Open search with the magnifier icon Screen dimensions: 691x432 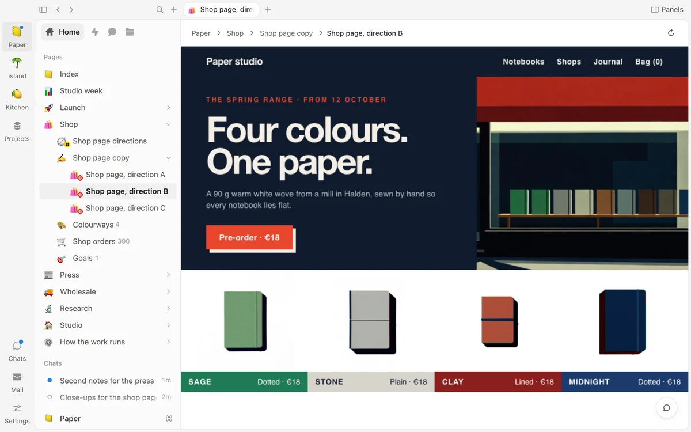tap(160, 10)
